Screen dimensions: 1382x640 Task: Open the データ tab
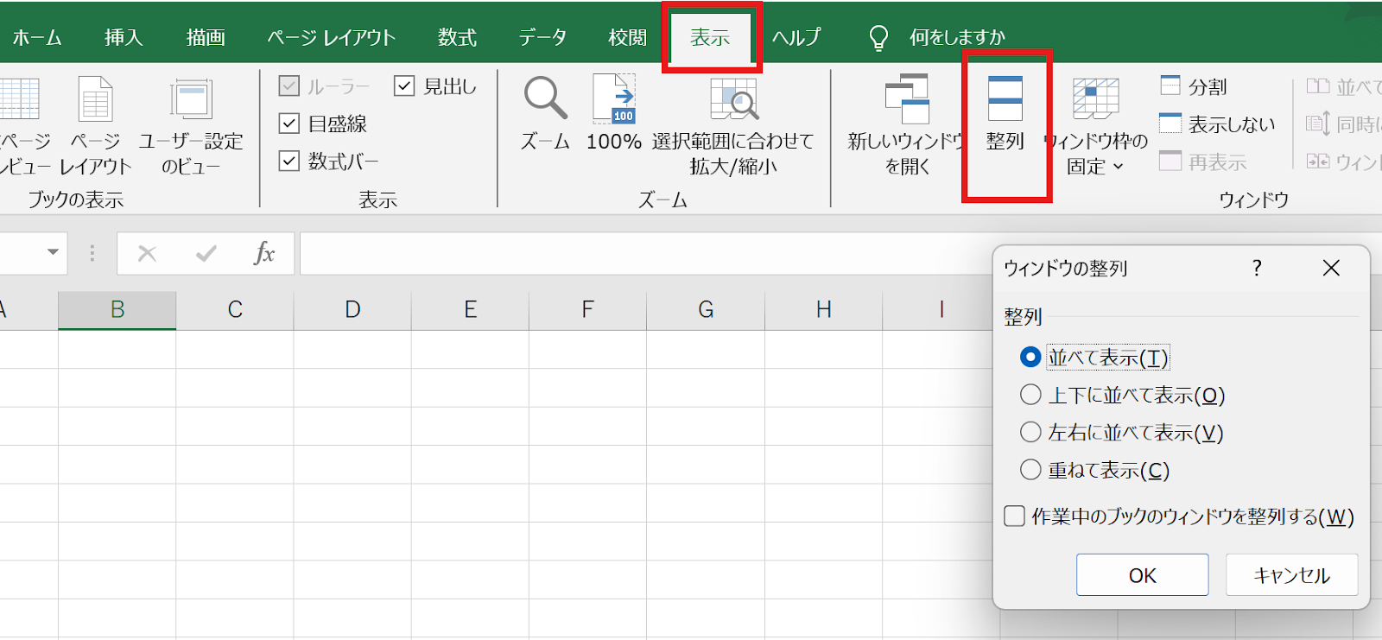[x=542, y=37]
